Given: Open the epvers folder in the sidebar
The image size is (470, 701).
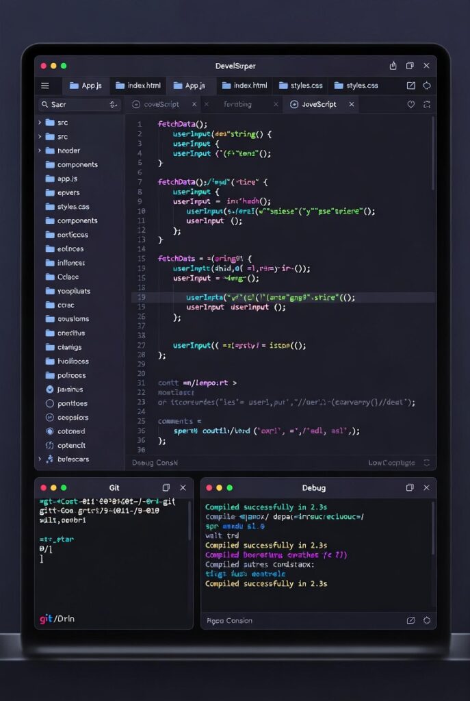Looking at the screenshot, I should [x=63, y=192].
